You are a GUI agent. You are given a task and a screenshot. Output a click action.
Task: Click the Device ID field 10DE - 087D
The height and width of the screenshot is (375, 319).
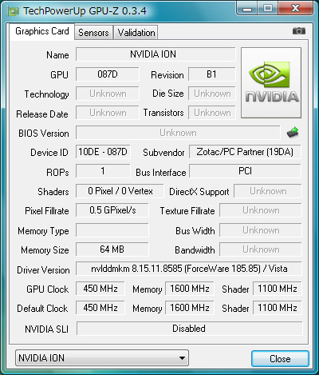pos(103,152)
